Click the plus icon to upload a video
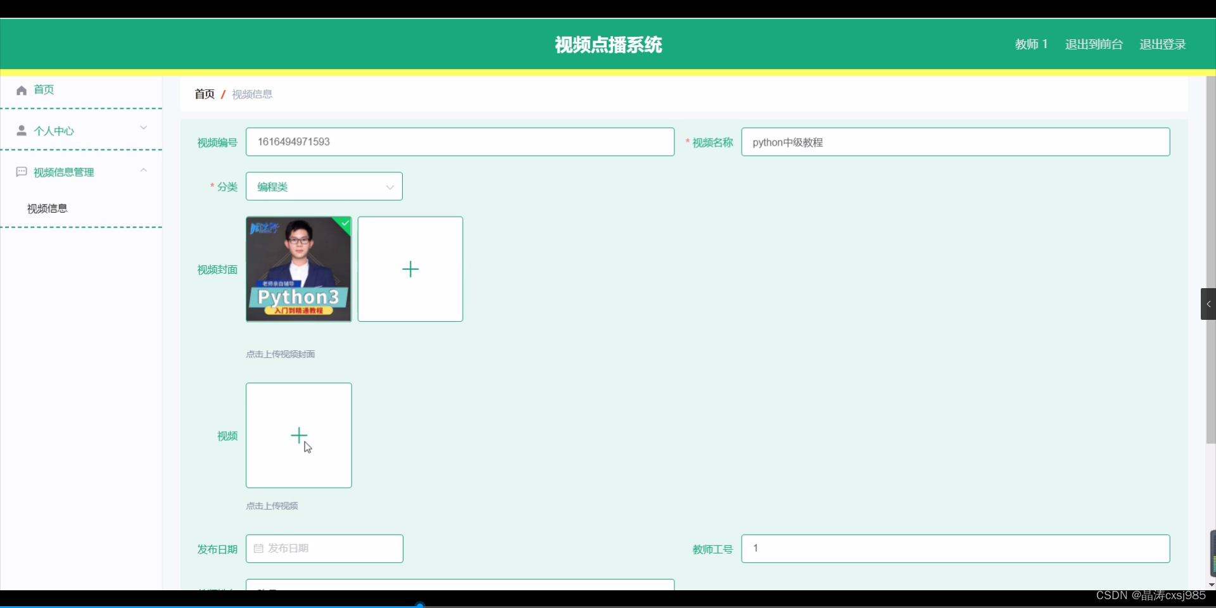 (298, 435)
